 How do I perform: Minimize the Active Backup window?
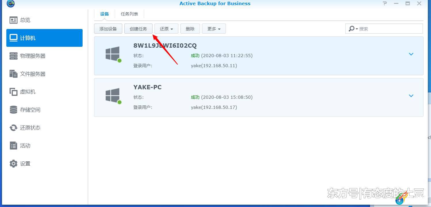point(396,3)
